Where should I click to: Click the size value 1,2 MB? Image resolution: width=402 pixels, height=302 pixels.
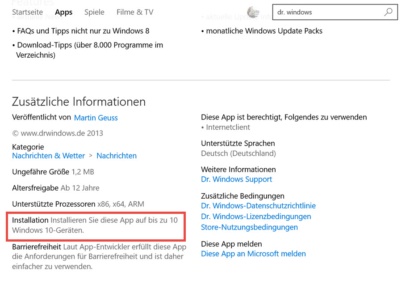click(83, 172)
